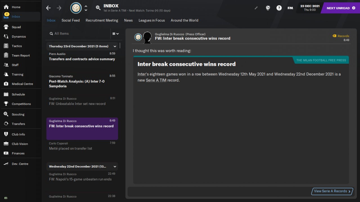Click the Transfers arrows icon

coord(6,124)
